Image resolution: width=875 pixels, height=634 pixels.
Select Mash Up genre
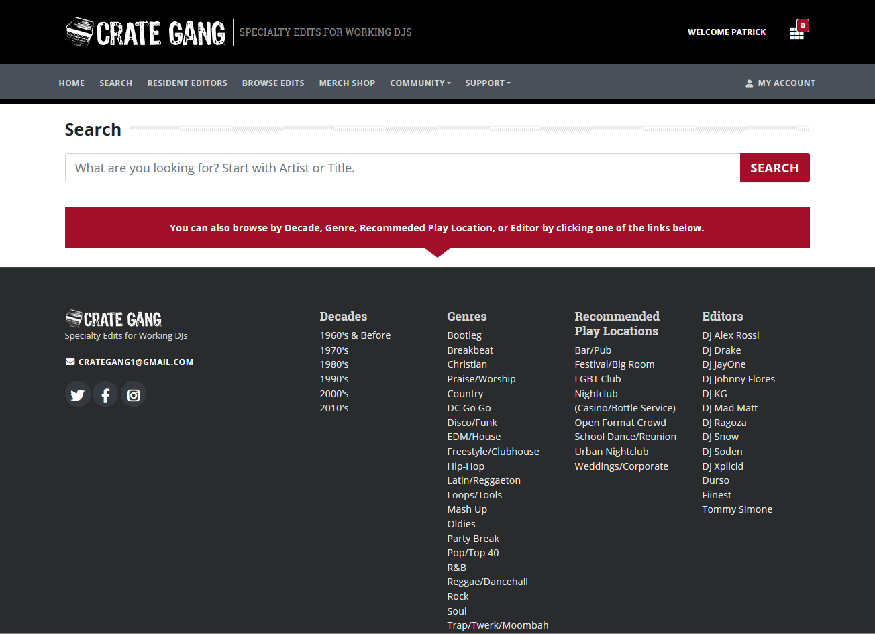(x=467, y=509)
